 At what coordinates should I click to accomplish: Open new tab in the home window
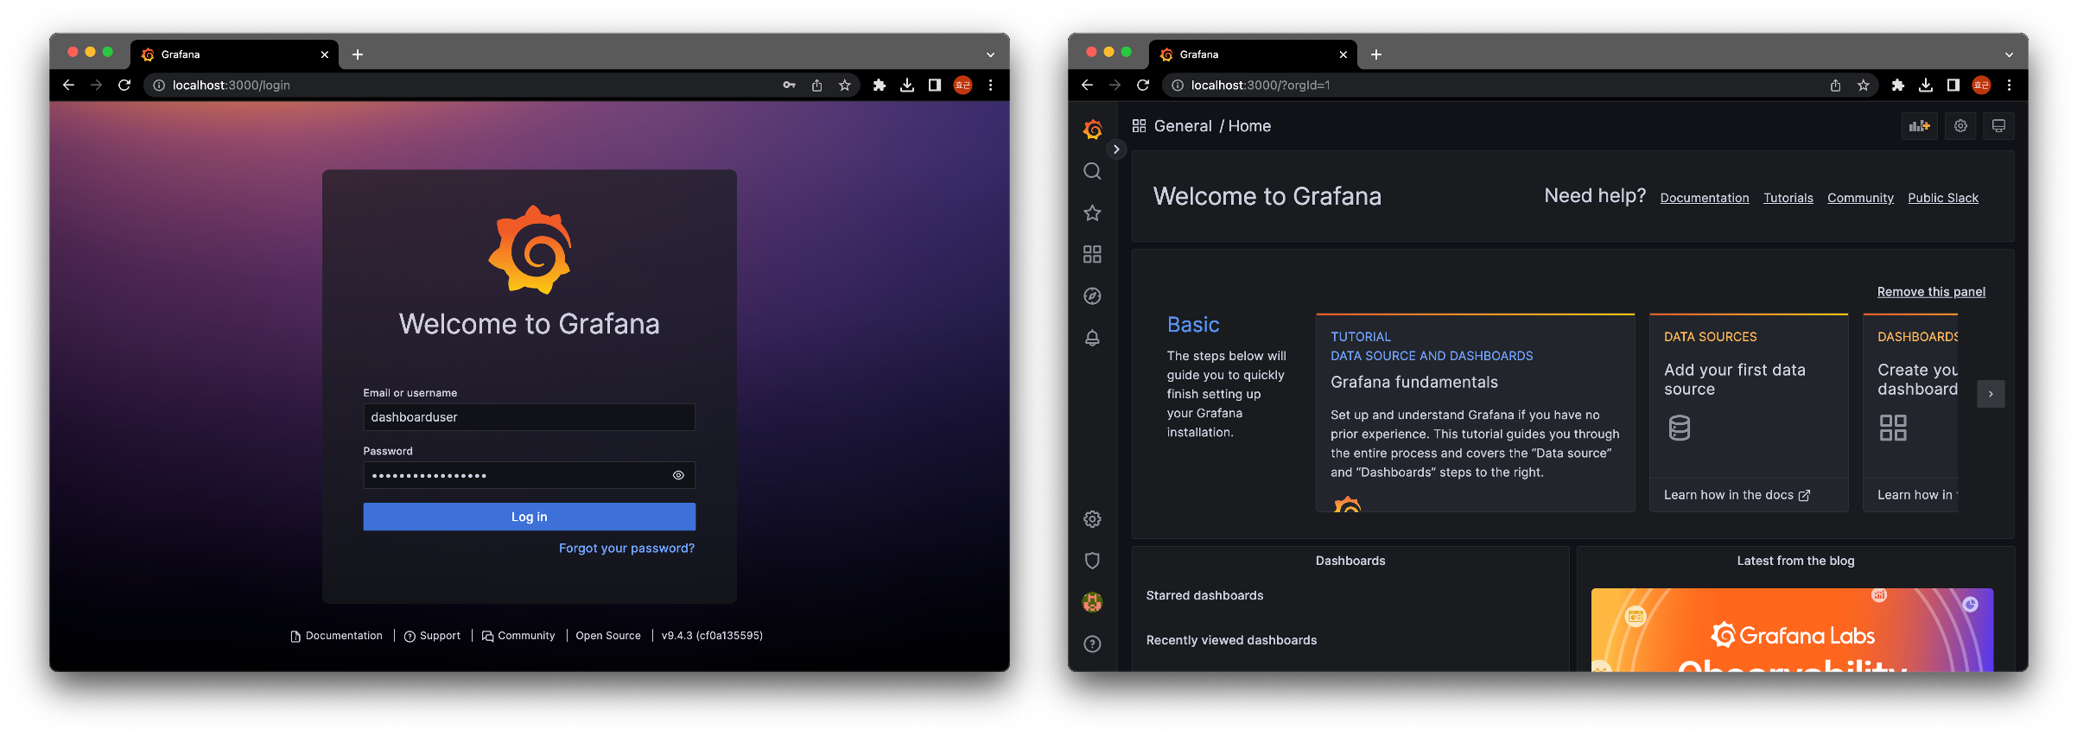1375,54
